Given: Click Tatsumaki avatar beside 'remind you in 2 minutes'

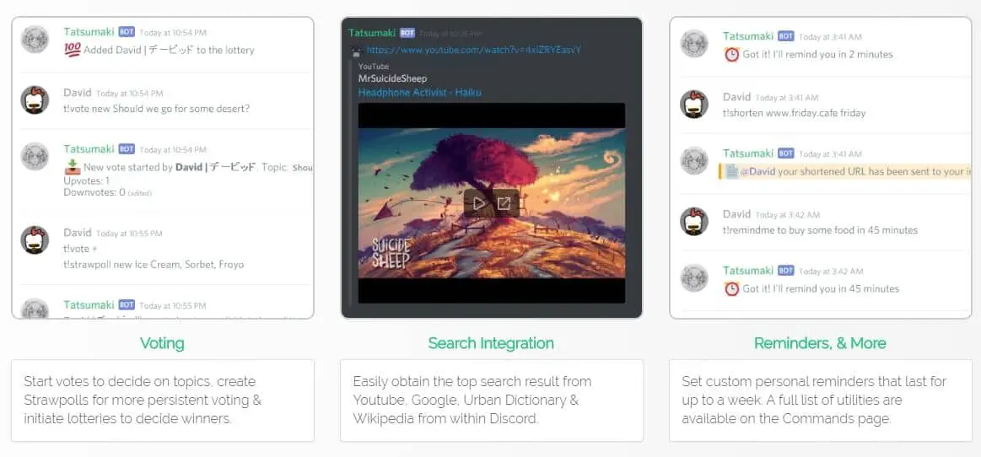Looking at the screenshot, I should 694,44.
